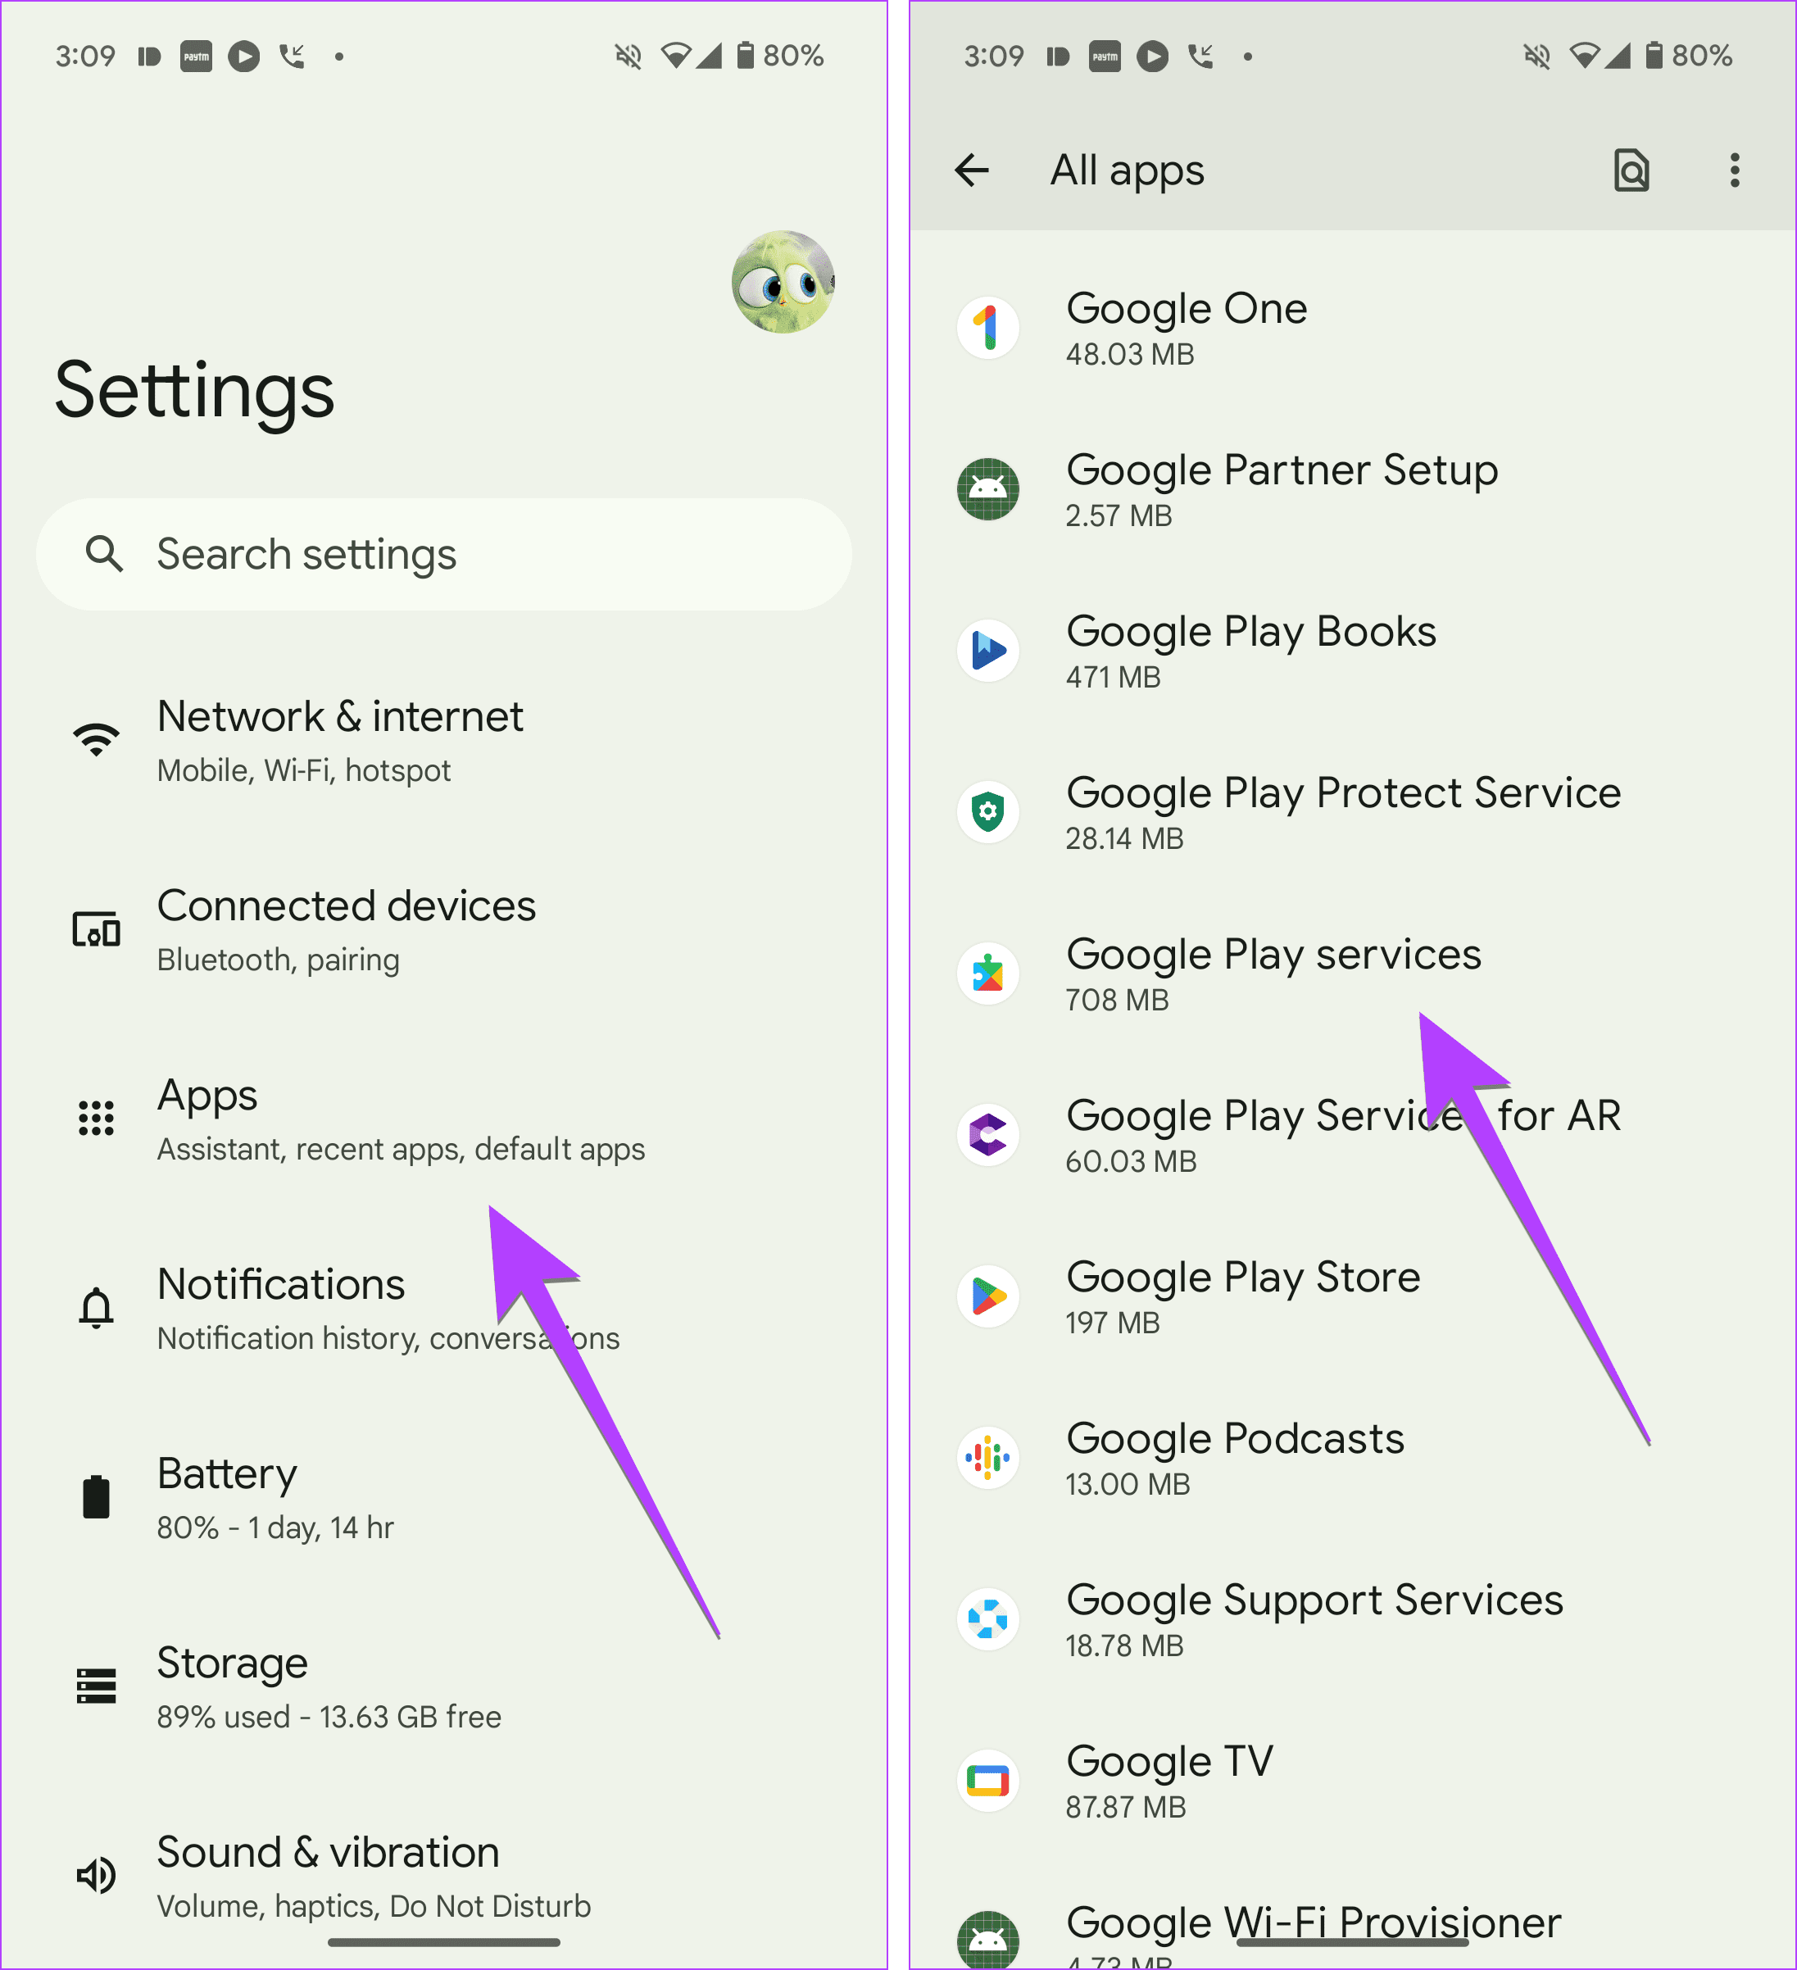The height and width of the screenshot is (1970, 1797).
Task: Tap the back arrow in All apps
Action: tap(971, 171)
